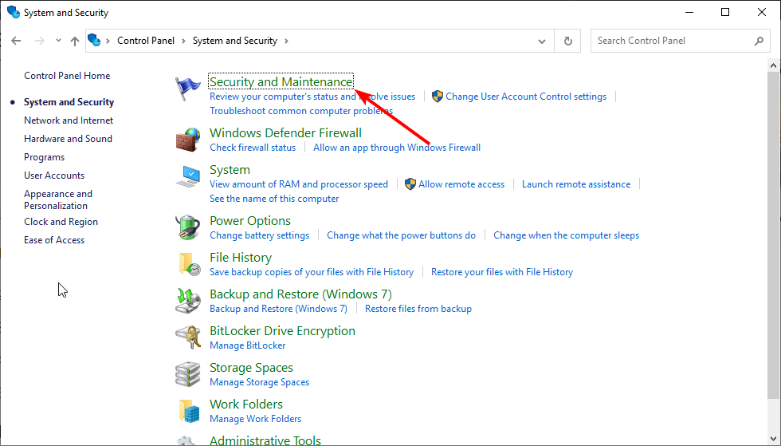Open User Accounts category in sidebar
The height and width of the screenshot is (446, 781).
[x=54, y=176]
